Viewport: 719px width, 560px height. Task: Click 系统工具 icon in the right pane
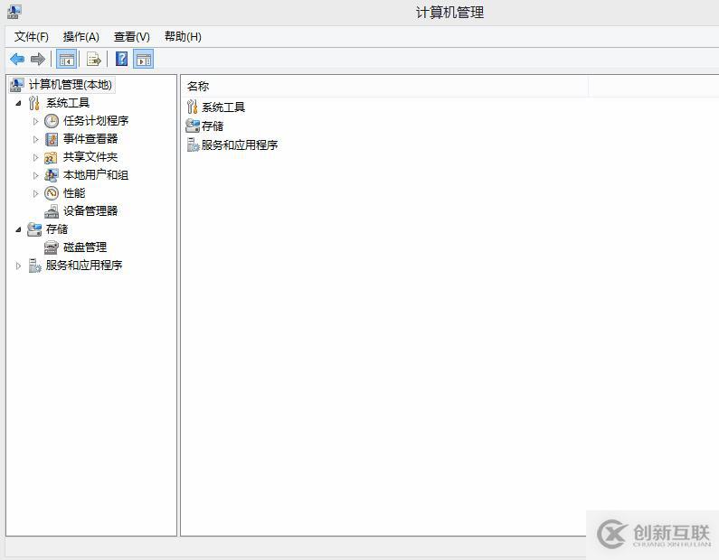coord(192,107)
